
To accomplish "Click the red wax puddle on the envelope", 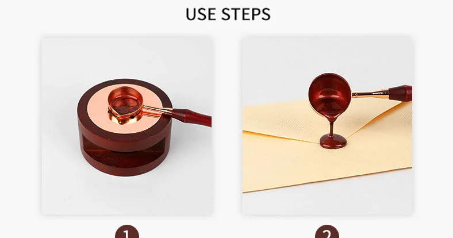I will (x=333, y=141).
